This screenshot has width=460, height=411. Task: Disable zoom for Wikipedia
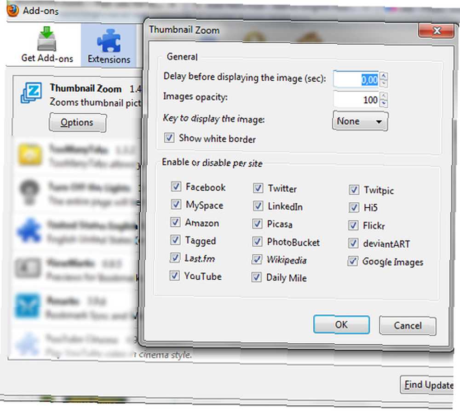coord(257,259)
